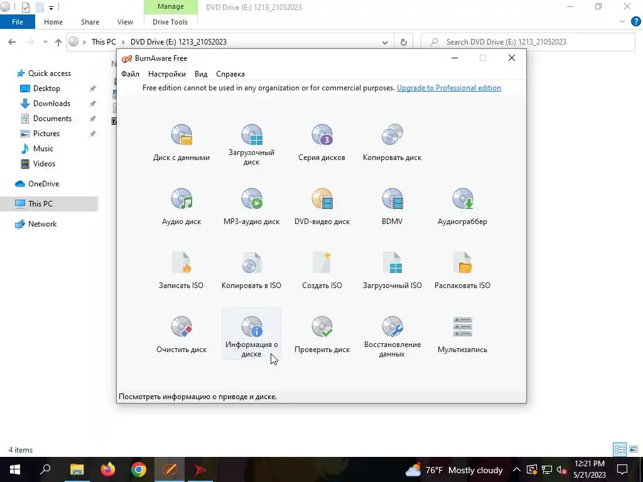Image resolution: width=643 pixels, height=482 pixels.
Task: Select Network in the navigation pane
Action: click(42, 224)
